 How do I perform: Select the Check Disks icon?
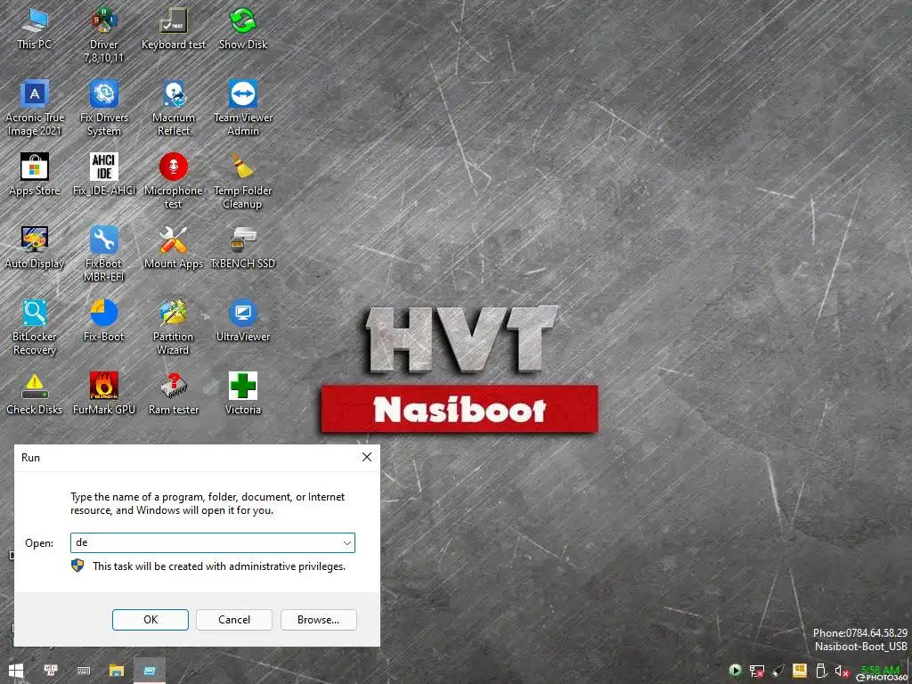[35, 394]
